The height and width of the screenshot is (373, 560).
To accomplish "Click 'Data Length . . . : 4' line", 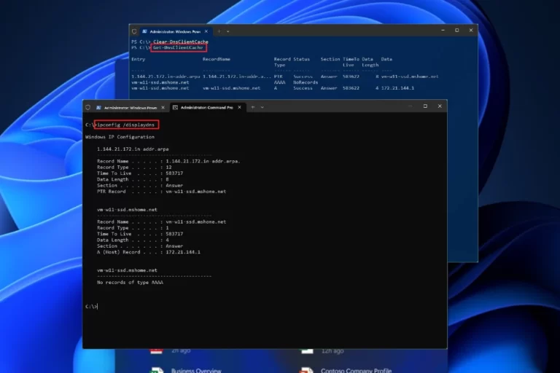I will 133,240.
